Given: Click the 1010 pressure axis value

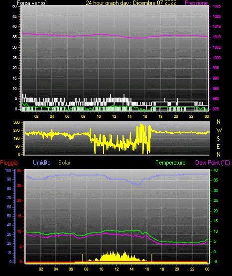Looking at the screenshot, I should 217,37.
